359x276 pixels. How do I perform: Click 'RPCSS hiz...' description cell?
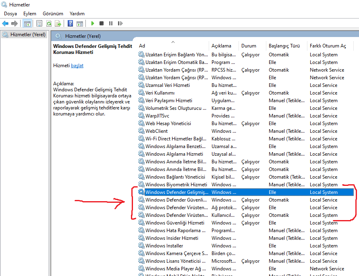(224, 70)
